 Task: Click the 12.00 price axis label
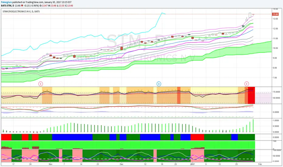(275, 29)
